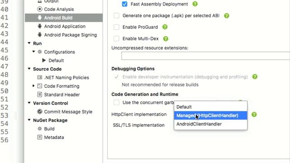Select the Configurations tree item
The height and width of the screenshot is (163, 290).
[x=59, y=52]
